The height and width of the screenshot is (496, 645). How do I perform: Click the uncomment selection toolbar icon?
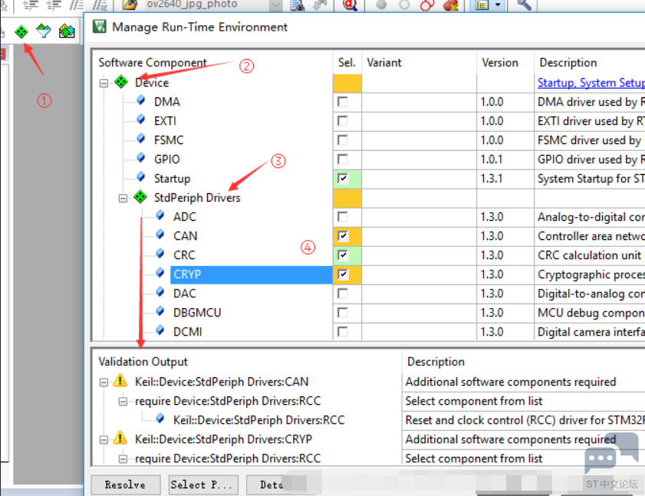(100, 5)
